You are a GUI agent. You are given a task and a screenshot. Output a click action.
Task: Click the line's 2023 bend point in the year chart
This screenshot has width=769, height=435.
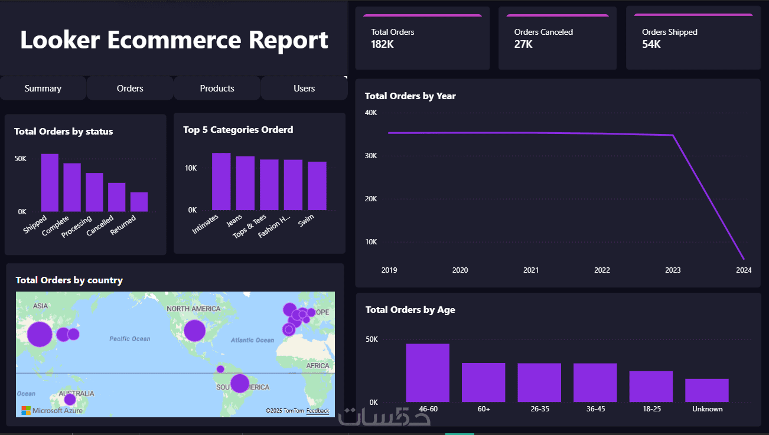click(673, 135)
